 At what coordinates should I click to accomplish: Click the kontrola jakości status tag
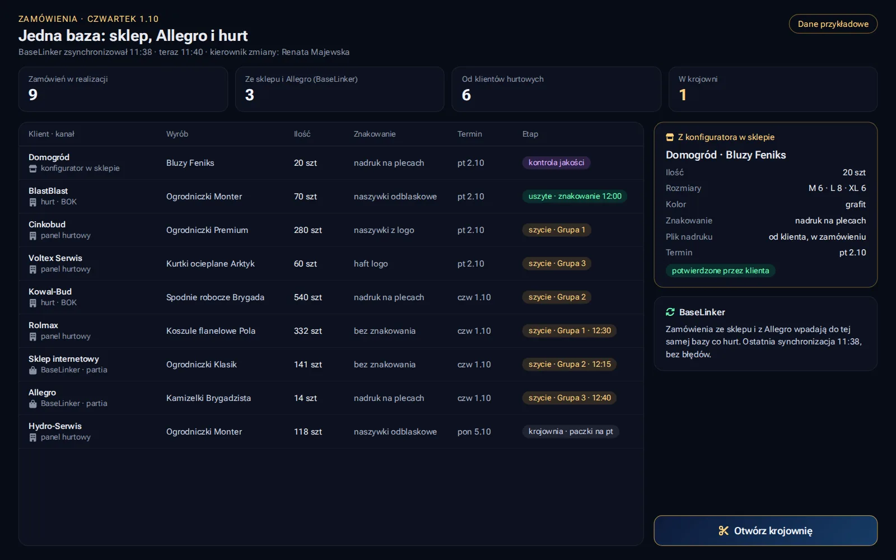(556, 162)
